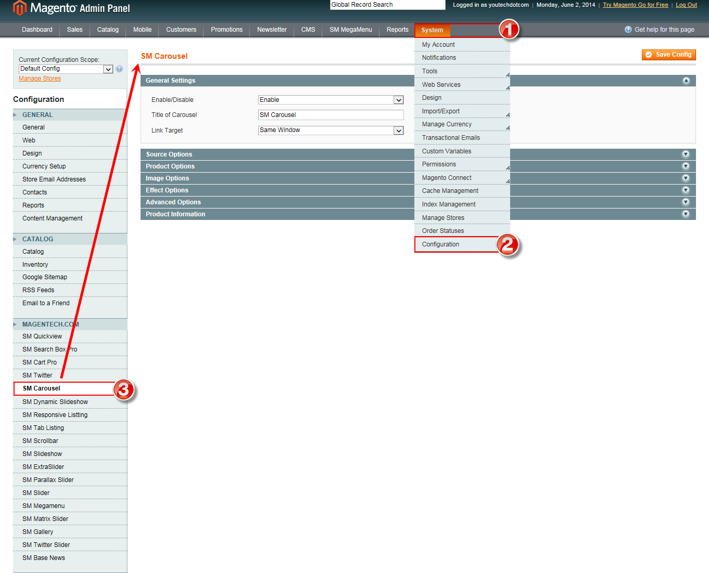Click the Title of Carousel input field
709x573 pixels.
tap(331, 115)
